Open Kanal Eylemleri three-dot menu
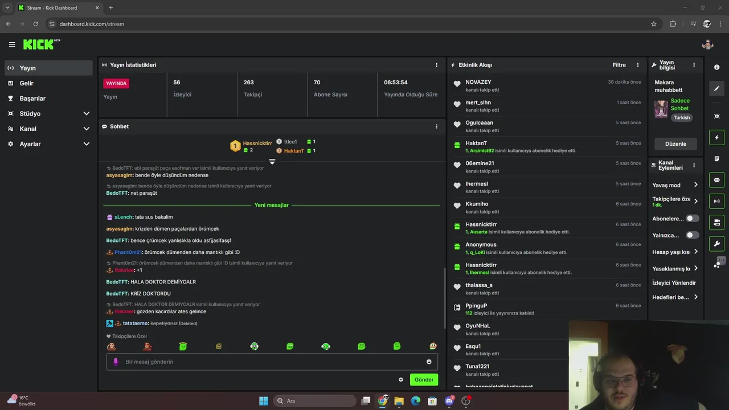 (x=694, y=166)
